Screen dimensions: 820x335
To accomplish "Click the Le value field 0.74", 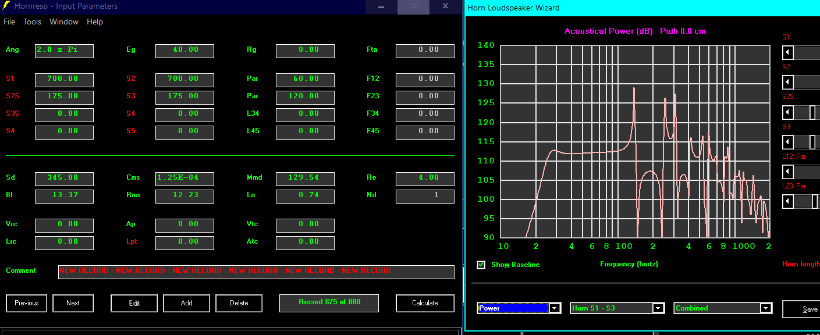I will tap(305, 196).
